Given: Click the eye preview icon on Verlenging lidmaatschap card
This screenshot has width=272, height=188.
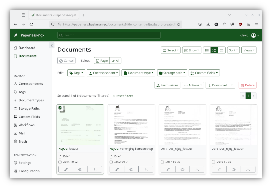Looking at the screenshot, I should pos(131,170).
